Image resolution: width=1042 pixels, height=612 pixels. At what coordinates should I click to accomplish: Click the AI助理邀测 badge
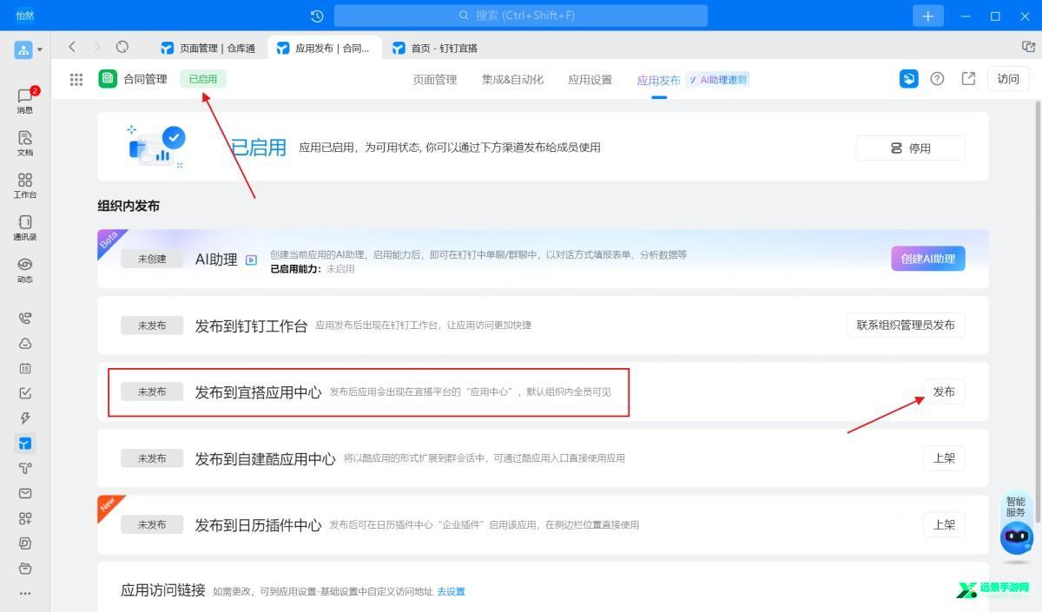pyautogui.click(x=718, y=80)
